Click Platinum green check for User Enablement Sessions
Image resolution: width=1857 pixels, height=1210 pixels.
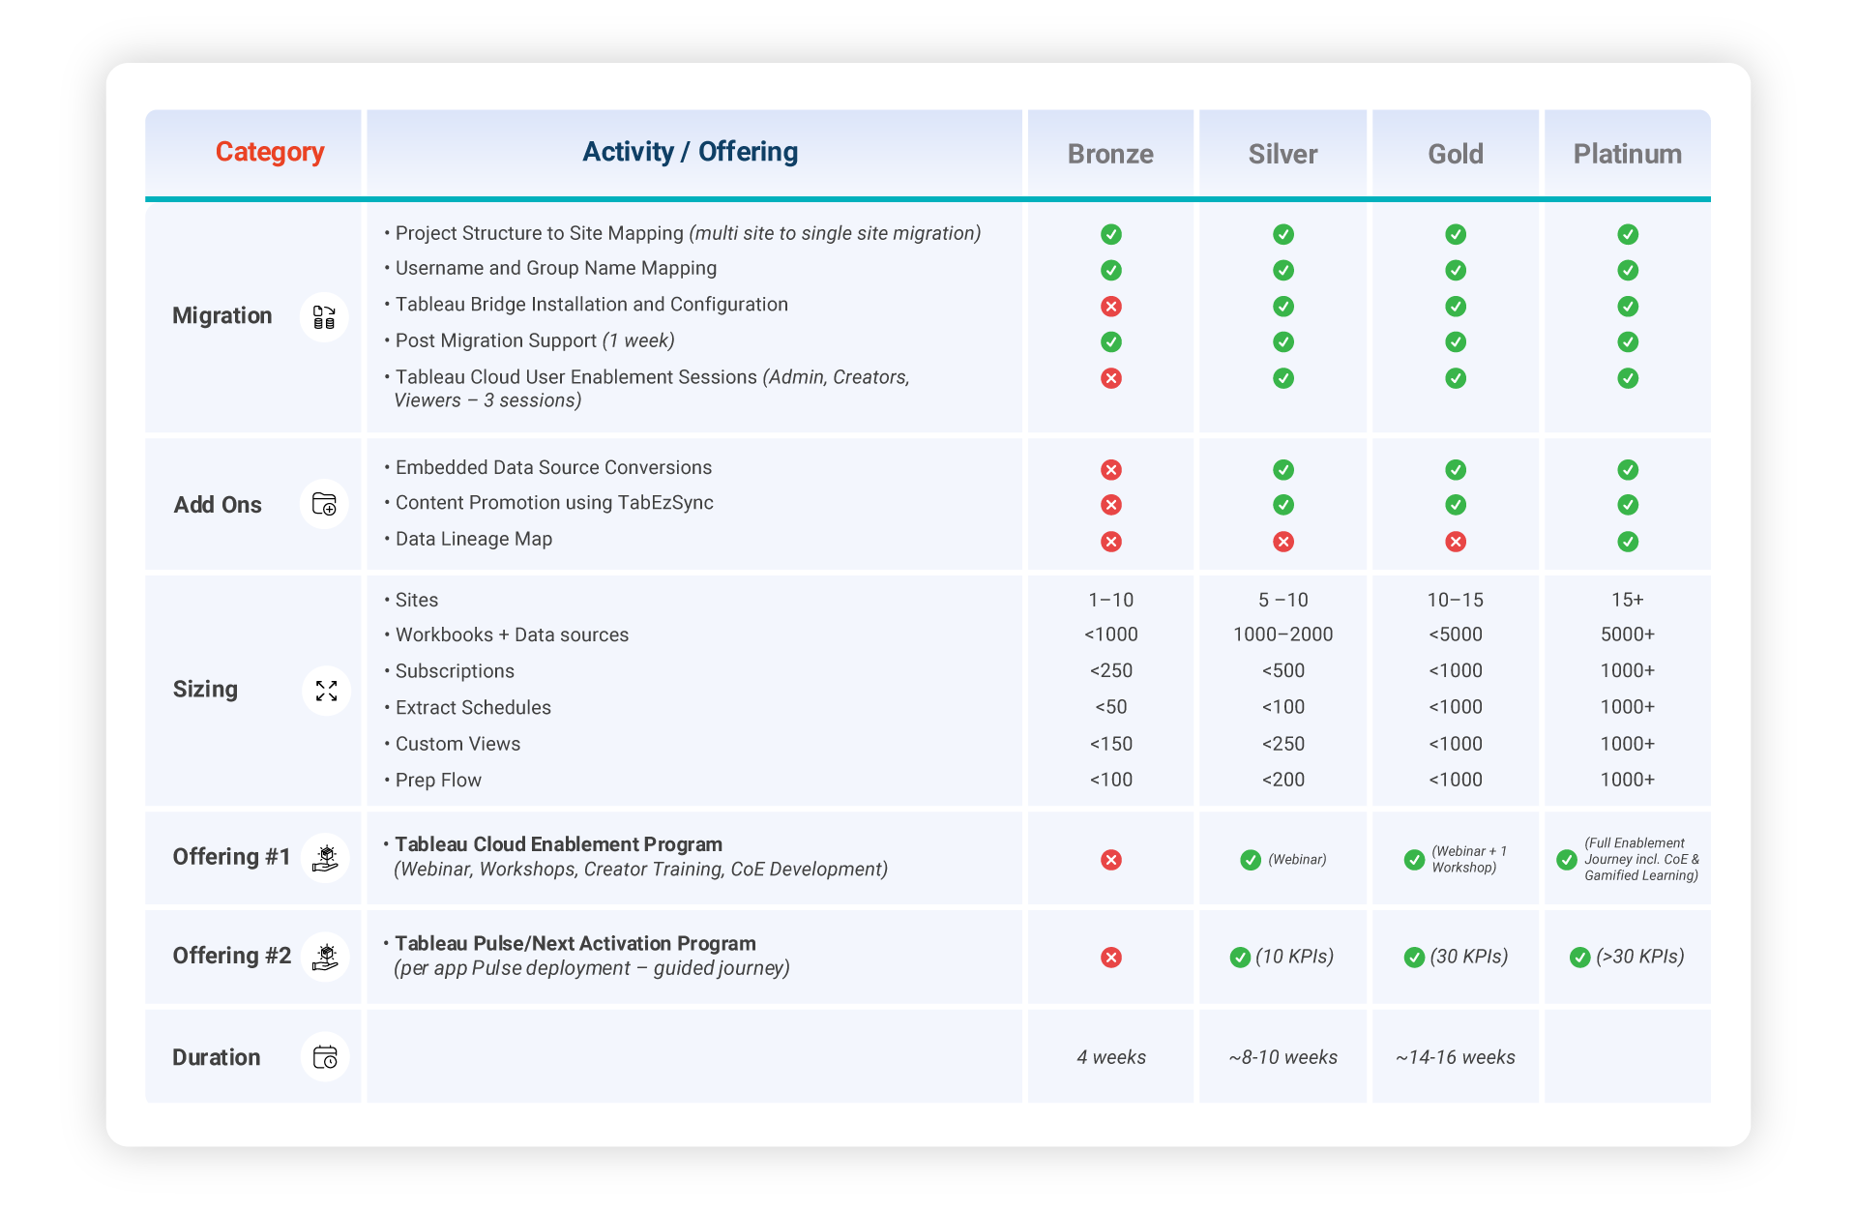(1628, 378)
